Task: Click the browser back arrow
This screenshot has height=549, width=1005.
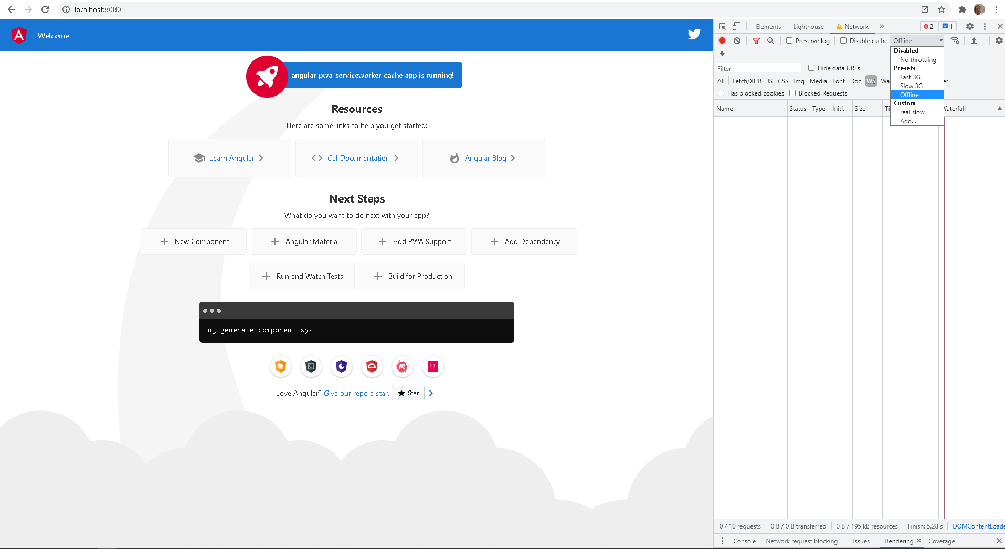Action: click(x=12, y=9)
